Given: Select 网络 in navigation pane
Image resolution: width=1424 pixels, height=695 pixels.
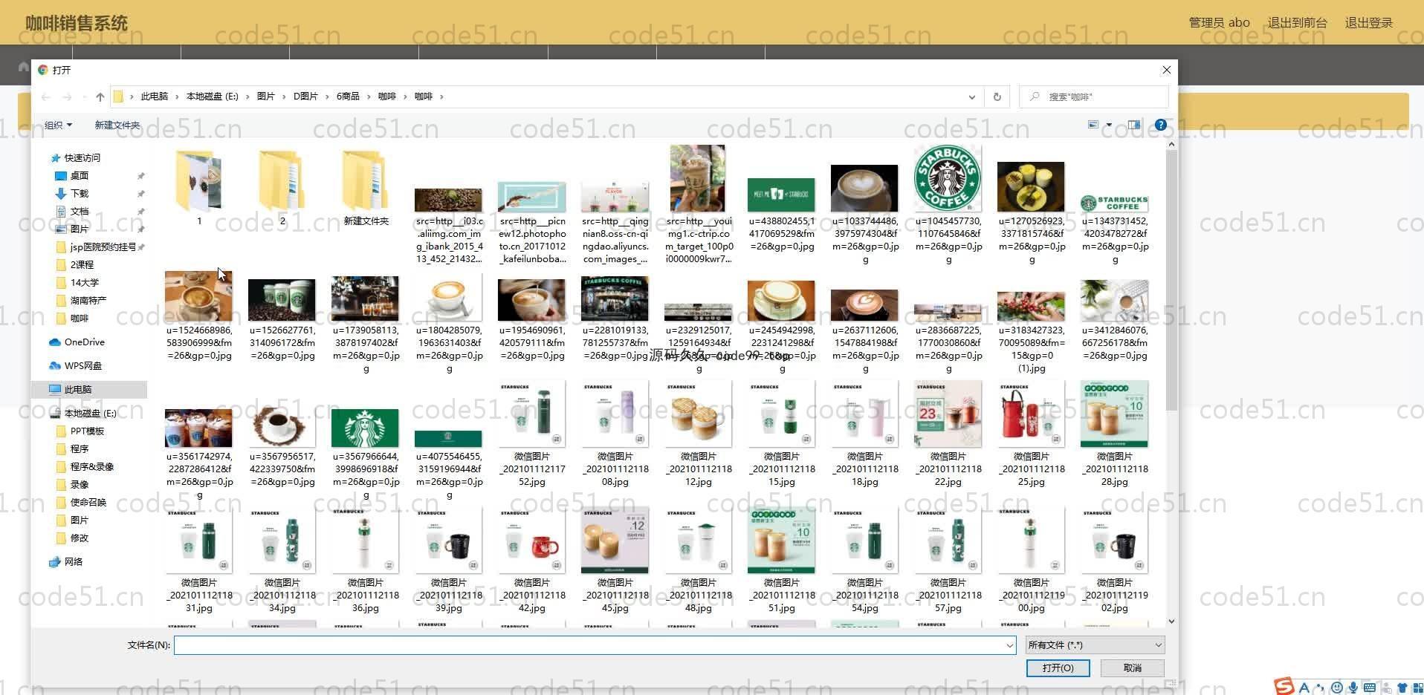Looking at the screenshot, I should [73, 562].
